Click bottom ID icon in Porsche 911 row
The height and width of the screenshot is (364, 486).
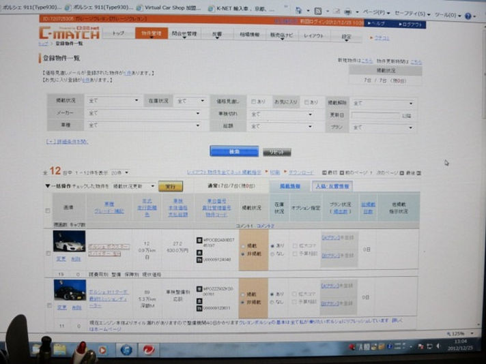199,308
